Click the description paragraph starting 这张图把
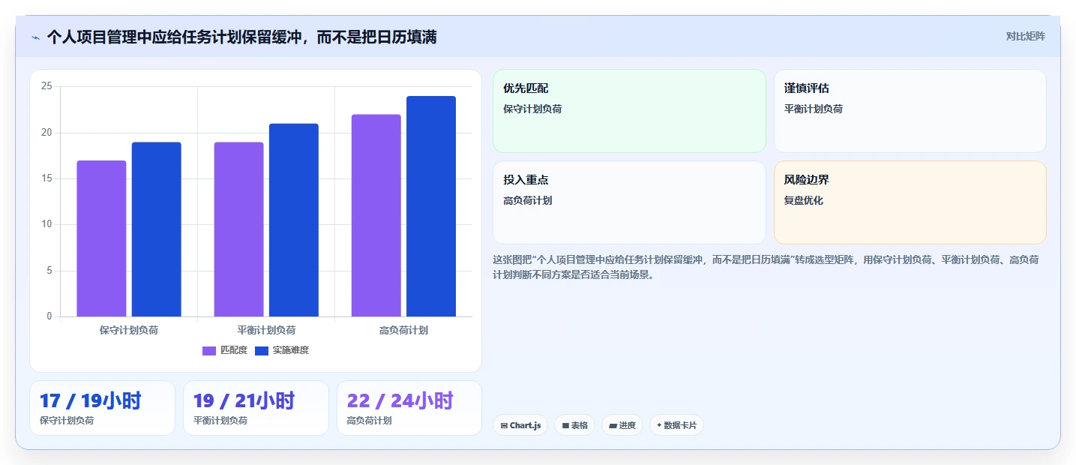The height and width of the screenshot is (465, 1076). (x=766, y=267)
